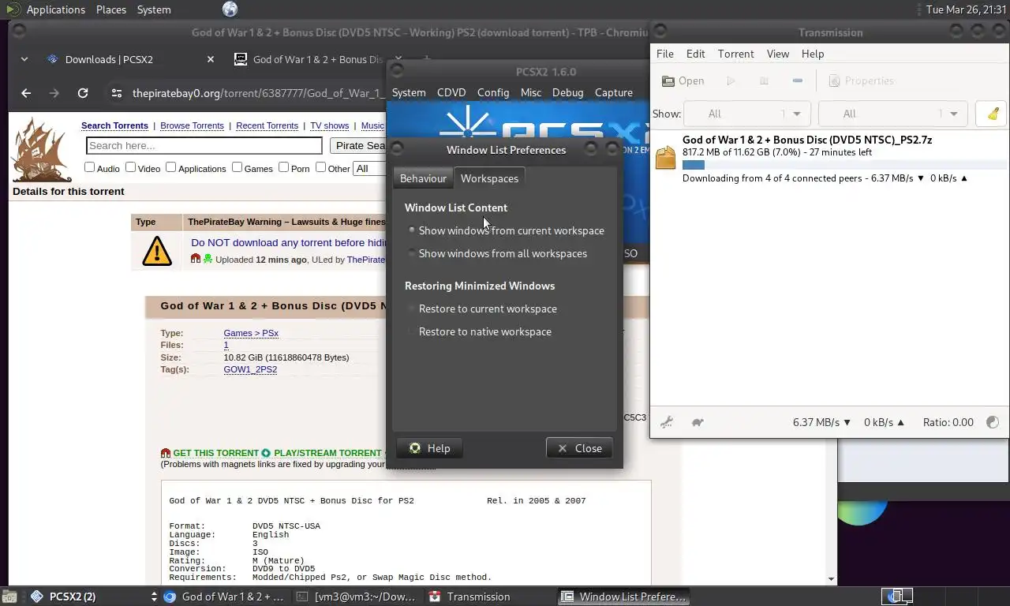Screen dimensions: 1010x606
Task: Click the Browse Torrents link
Action: [192, 125]
